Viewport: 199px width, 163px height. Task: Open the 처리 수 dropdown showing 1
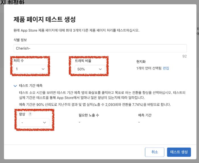coord(31,69)
